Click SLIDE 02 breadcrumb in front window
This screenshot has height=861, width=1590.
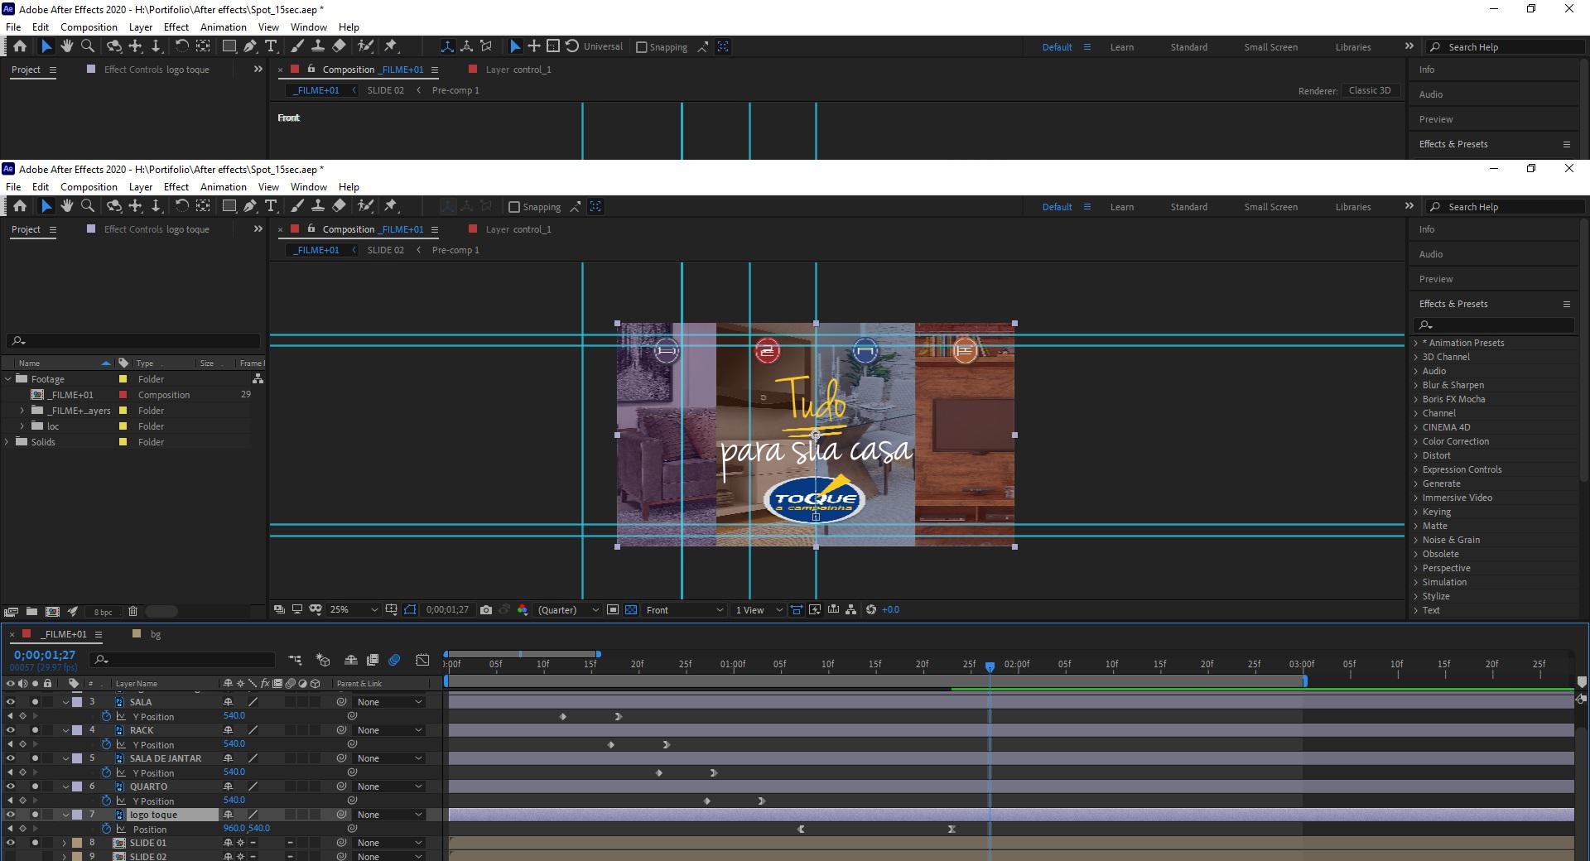coord(386,250)
